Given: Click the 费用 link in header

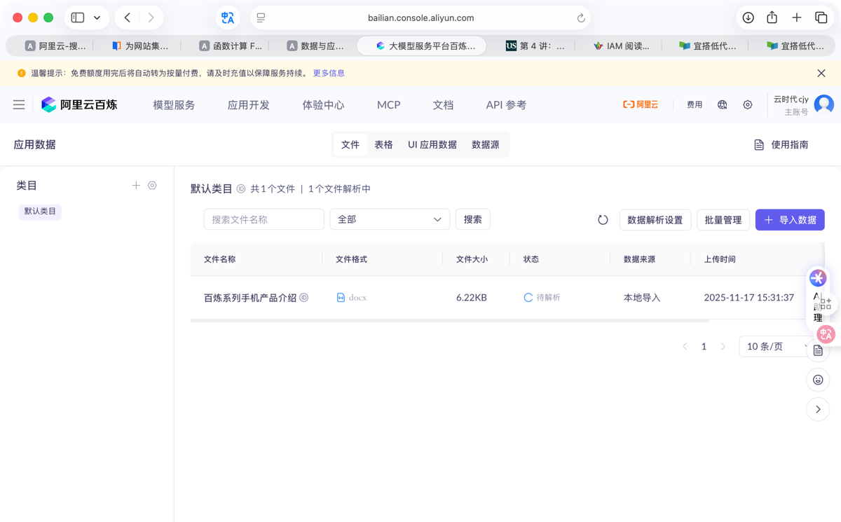Looking at the screenshot, I should (x=695, y=105).
